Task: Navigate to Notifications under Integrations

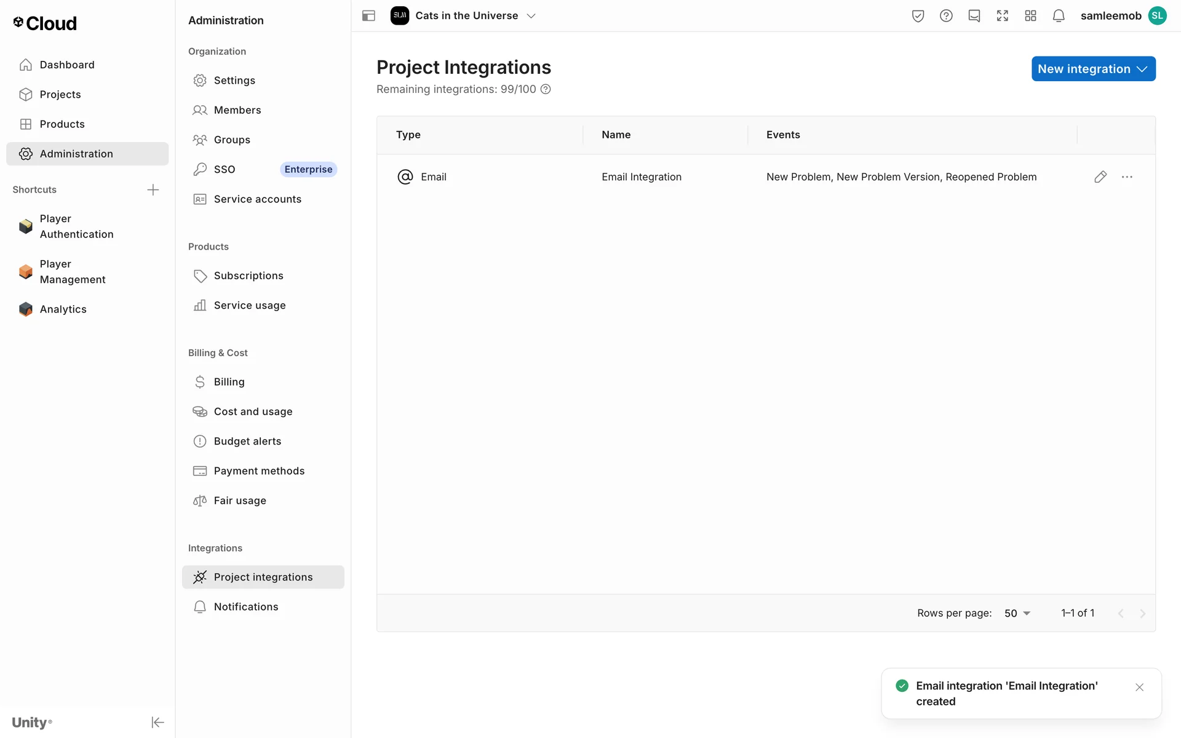Action: click(x=246, y=606)
